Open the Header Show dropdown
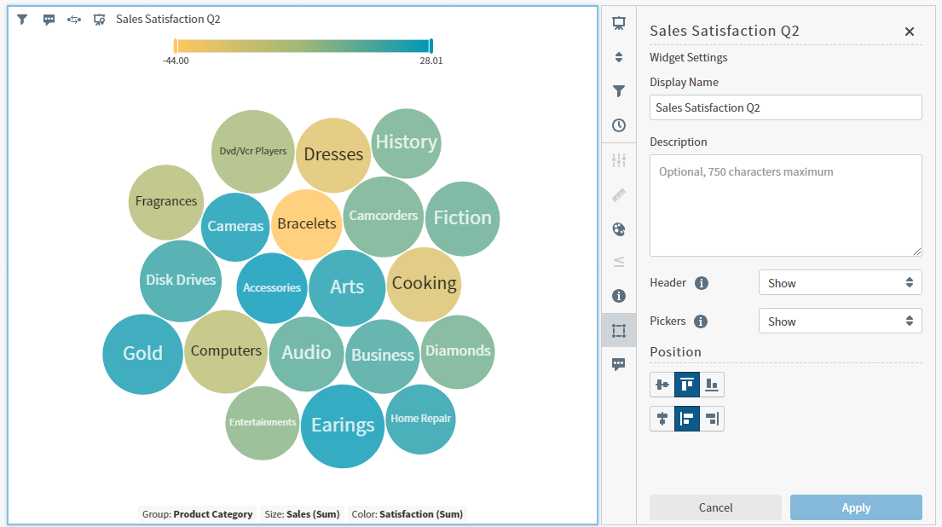 coord(840,282)
